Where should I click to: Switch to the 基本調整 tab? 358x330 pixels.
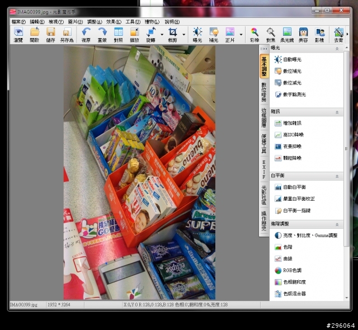264,67
